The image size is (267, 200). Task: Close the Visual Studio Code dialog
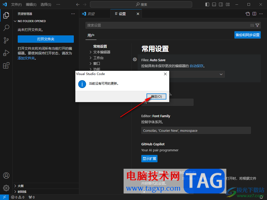165,74
